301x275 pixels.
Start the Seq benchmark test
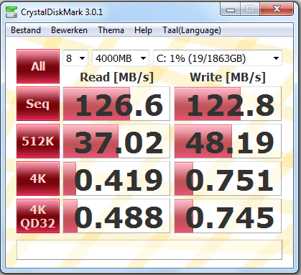point(38,104)
